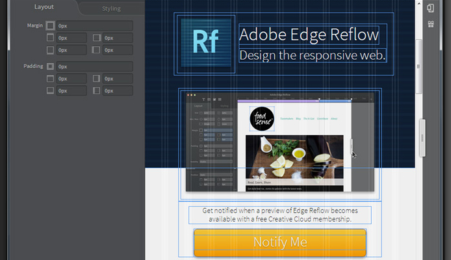The height and width of the screenshot is (260, 451).
Task: Click the Padding label
Action: click(x=33, y=66)
